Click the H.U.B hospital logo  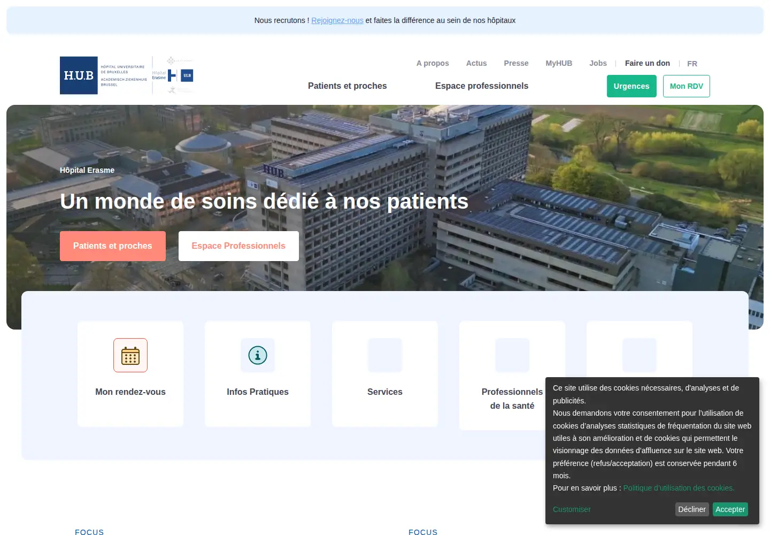click(x=104, y=75)
